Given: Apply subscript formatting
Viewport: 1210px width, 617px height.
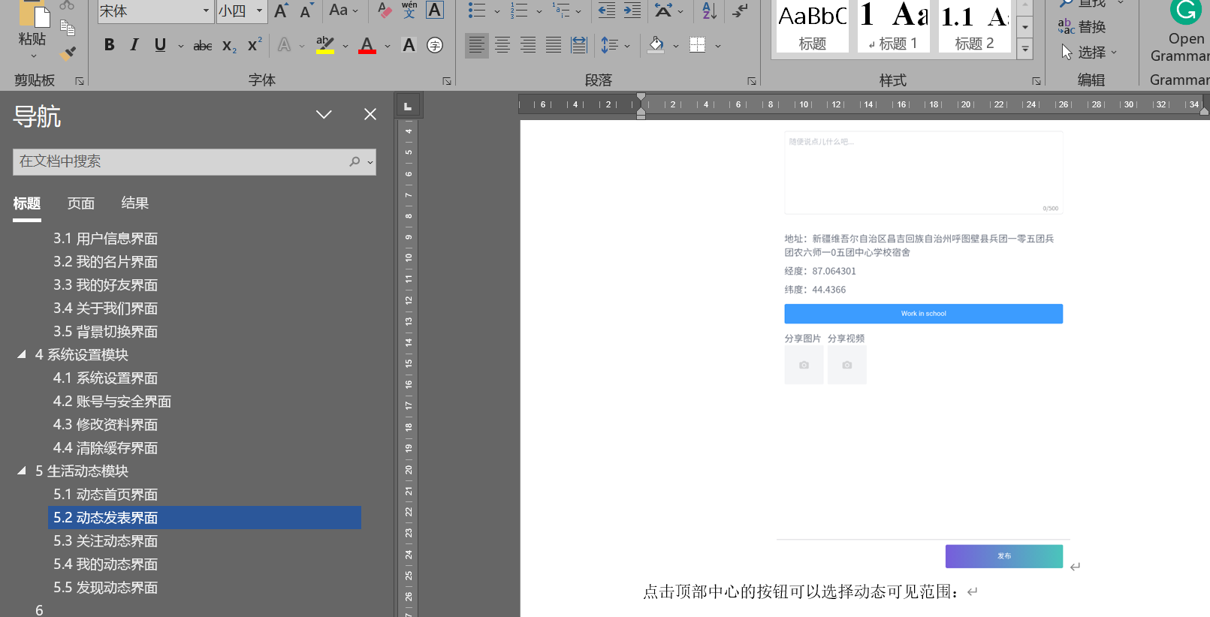Looking at the screenshot, I should 229,46.
